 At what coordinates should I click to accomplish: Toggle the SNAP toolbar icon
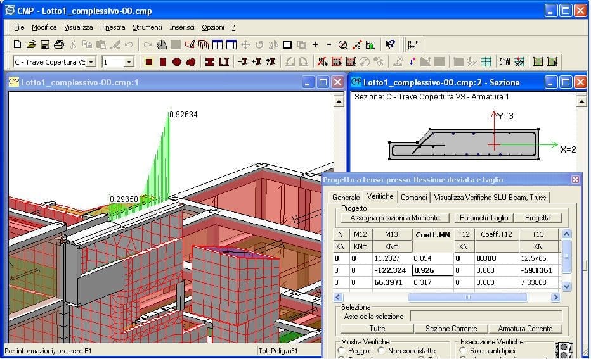tap(505, 62)
